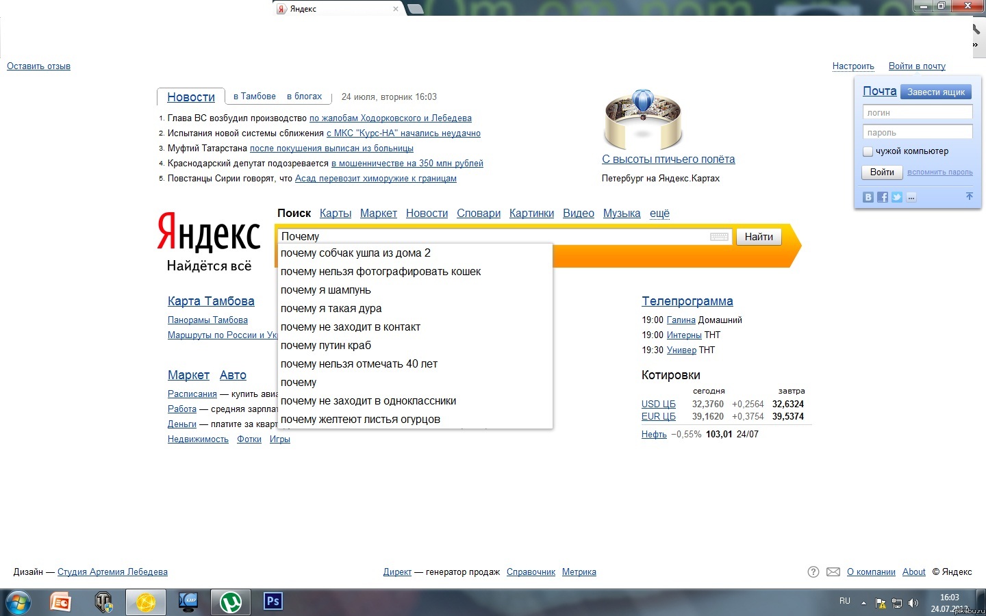Screen dimensions: 986x616
Task: Open KMPlayer from the taskbar
Action: [188, 602]
